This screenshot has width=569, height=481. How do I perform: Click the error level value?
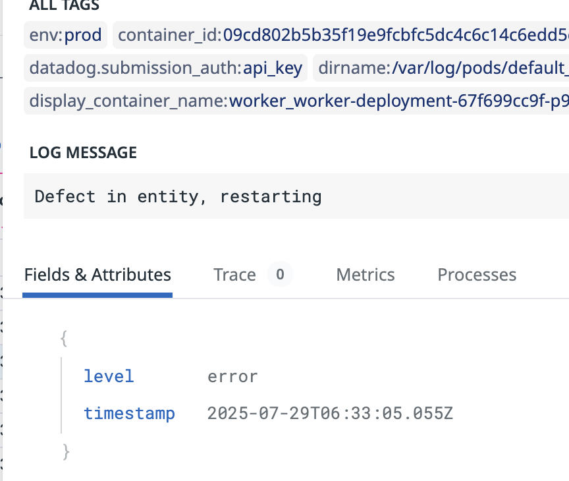(232, 376)
